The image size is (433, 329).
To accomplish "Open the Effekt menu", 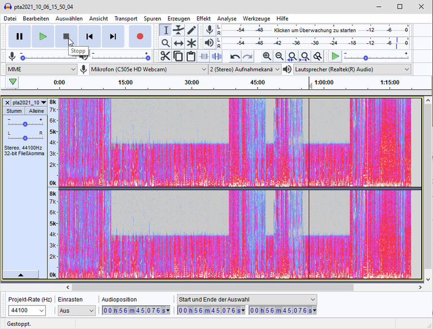I will [x=204, y=19].
